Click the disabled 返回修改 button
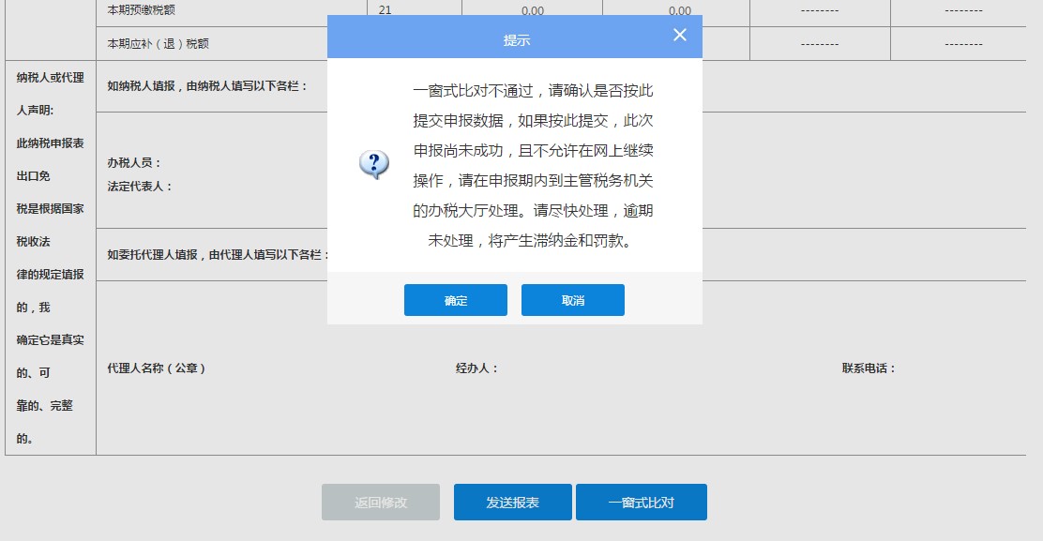Viewport: 1043px width, 541px height. click(380, 502)
